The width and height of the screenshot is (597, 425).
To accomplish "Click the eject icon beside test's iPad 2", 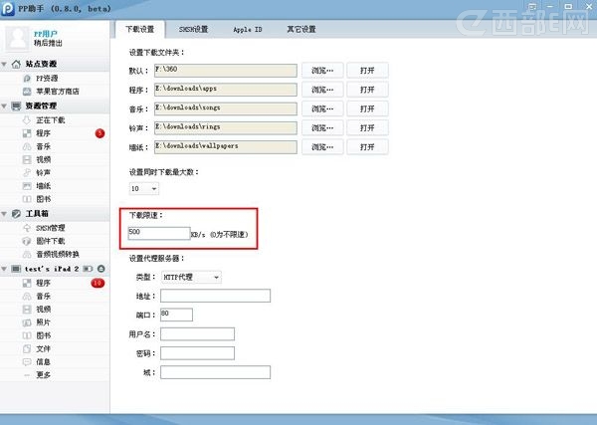I will [x=100, y=269].
